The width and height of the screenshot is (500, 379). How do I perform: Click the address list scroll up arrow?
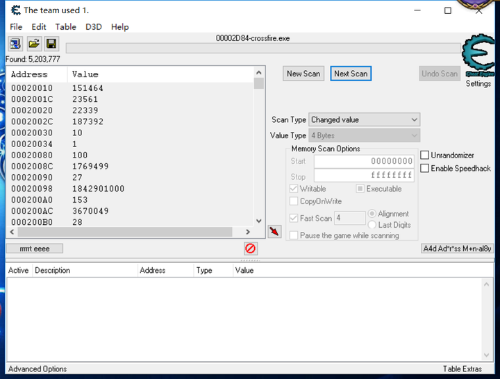pos(486,285)
